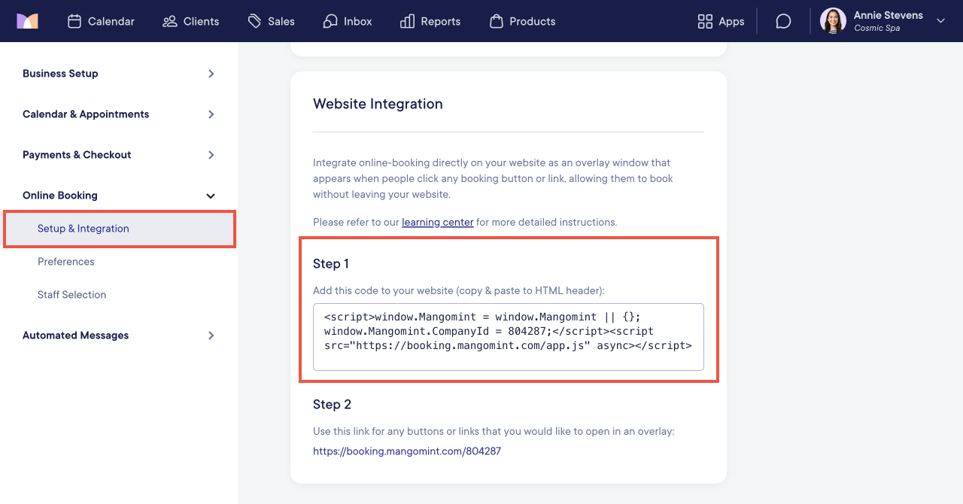Select Online Booking in the sidebar
This screenshot has width=963, height=504.
click(x=60, y=196)
